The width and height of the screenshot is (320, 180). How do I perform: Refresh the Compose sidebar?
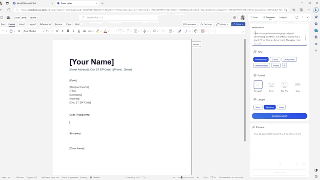(x=297, y=18)
